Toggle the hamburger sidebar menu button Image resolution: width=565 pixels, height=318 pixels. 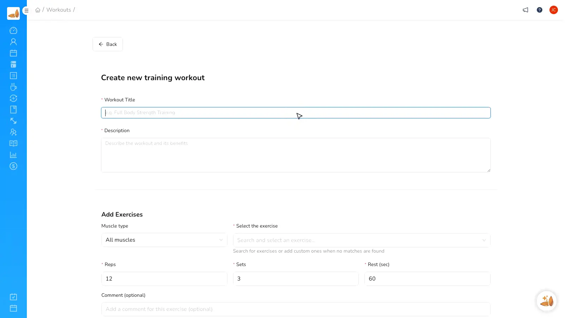tap(26, 11)
